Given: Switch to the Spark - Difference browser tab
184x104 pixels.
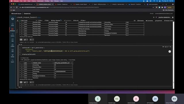Looking at the screenshot, I should (x=100, y=4).
